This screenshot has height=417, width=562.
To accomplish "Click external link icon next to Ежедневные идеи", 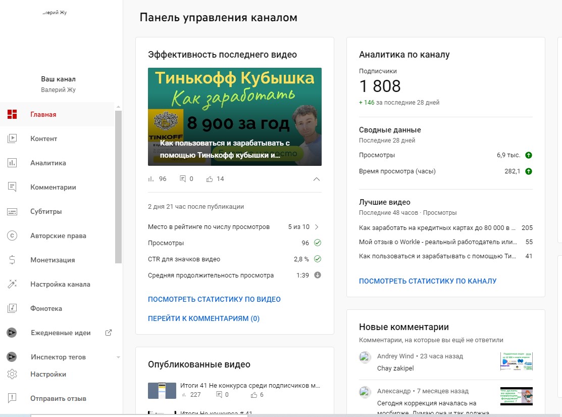I will [108, 333].
